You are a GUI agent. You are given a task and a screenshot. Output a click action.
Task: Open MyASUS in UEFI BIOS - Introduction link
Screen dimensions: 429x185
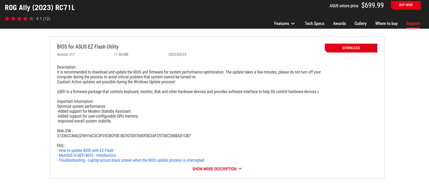click(86, 155)
